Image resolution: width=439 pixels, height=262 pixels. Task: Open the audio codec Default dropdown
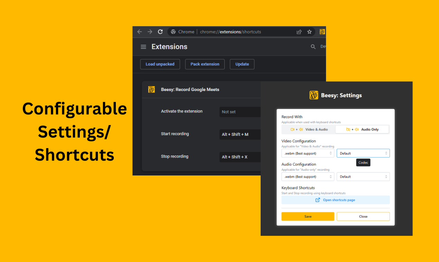point(363,177)
